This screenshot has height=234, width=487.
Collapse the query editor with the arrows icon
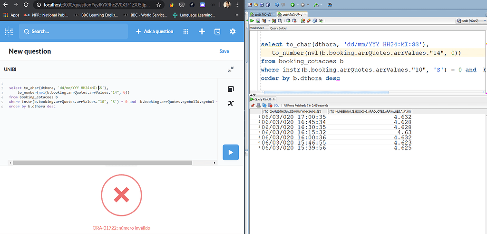tap(231, 69)
